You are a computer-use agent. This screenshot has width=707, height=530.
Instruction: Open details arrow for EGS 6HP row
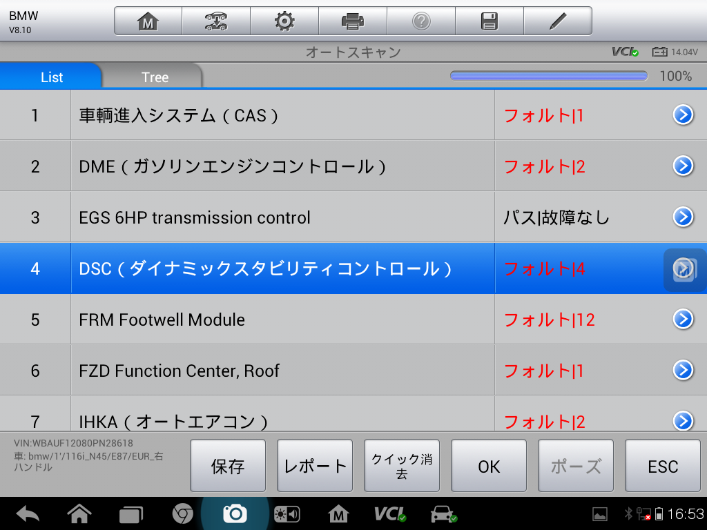[x=683, y=217]
